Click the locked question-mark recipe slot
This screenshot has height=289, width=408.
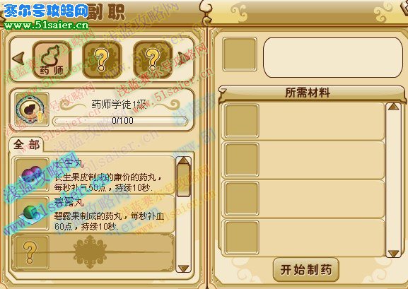point(93,252)
